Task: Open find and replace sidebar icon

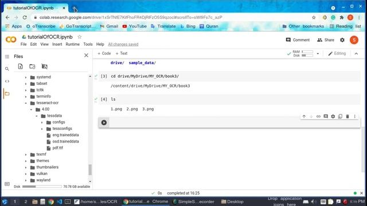Action: click(7, 69)
